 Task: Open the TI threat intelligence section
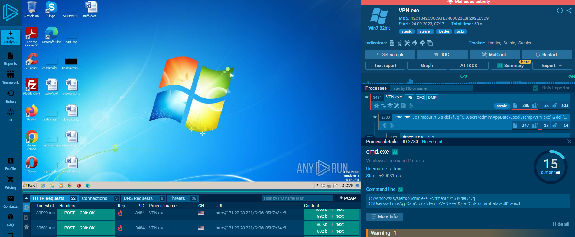[10, 116]
